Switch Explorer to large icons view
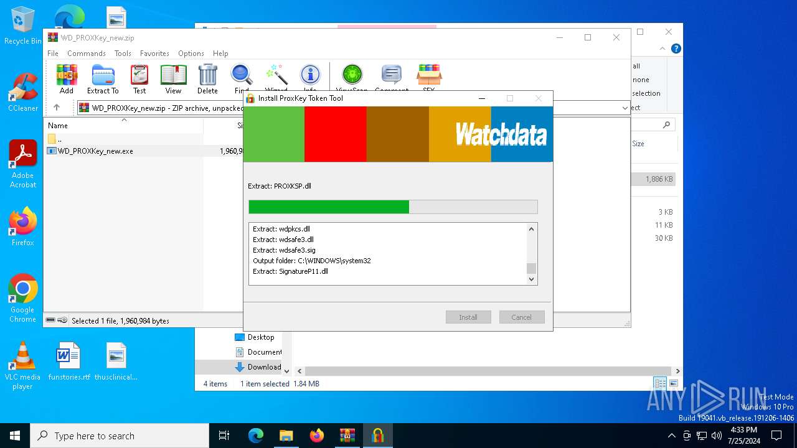The height and width of the screenshot is (448, 797). pyautogui.click(x=673, y=383)
